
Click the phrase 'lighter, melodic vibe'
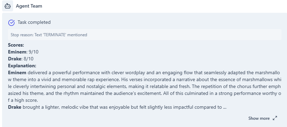coord(61,107)
